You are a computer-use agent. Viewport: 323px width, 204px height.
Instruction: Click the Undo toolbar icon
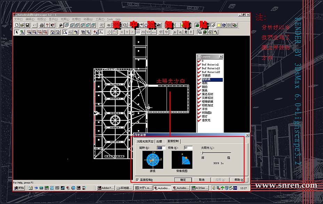[34, 25]
